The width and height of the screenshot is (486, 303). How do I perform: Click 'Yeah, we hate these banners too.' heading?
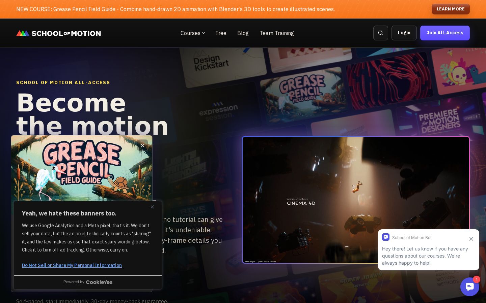point(69,213)
